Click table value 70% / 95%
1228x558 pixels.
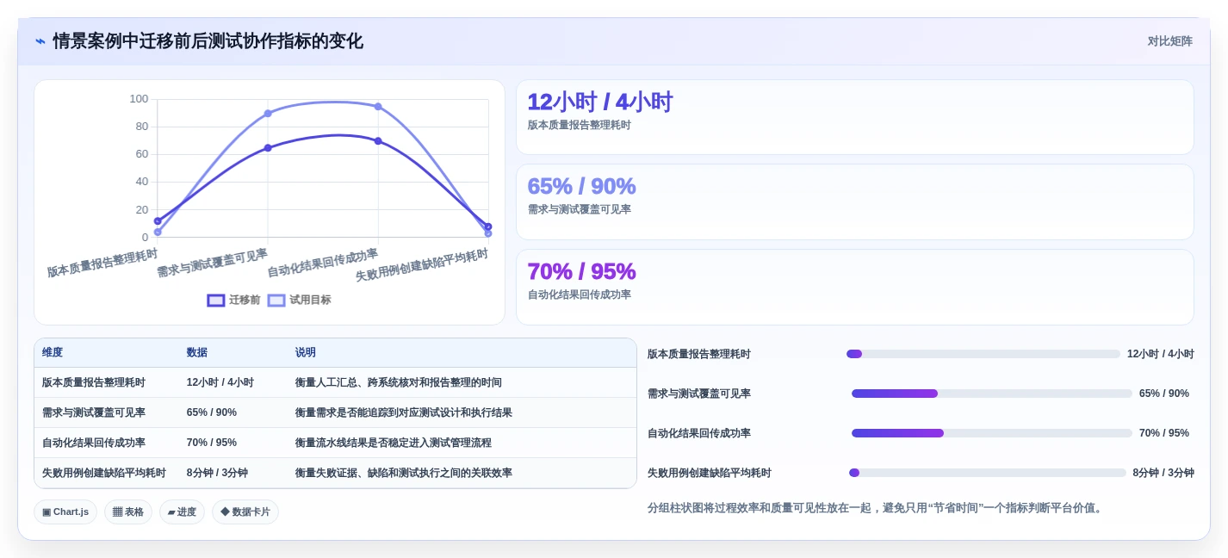[212, 443]
